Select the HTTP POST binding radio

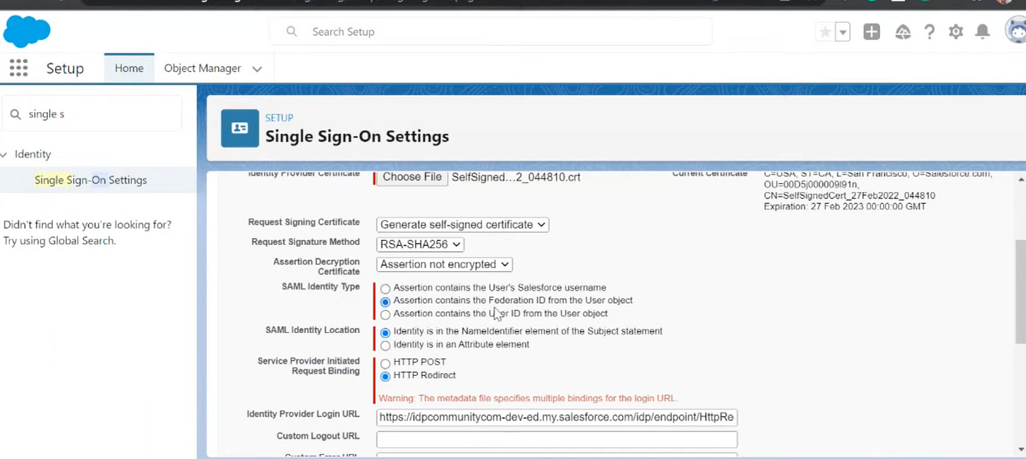385,363
